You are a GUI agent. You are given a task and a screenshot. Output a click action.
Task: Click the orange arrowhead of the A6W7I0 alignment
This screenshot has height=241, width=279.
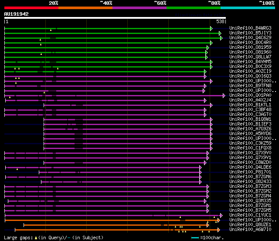coord(219,230)
